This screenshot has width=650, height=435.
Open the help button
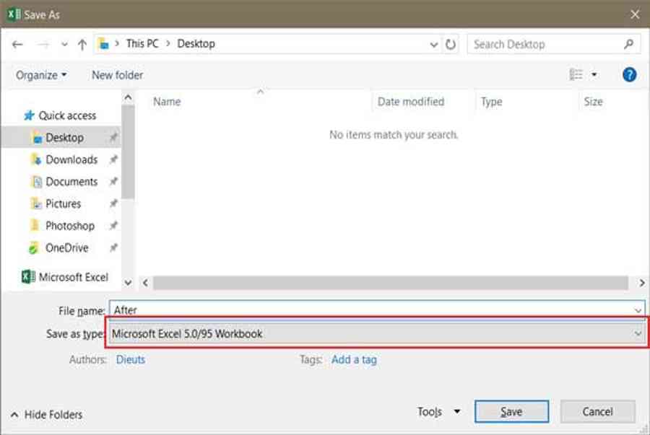coord(629,75)
